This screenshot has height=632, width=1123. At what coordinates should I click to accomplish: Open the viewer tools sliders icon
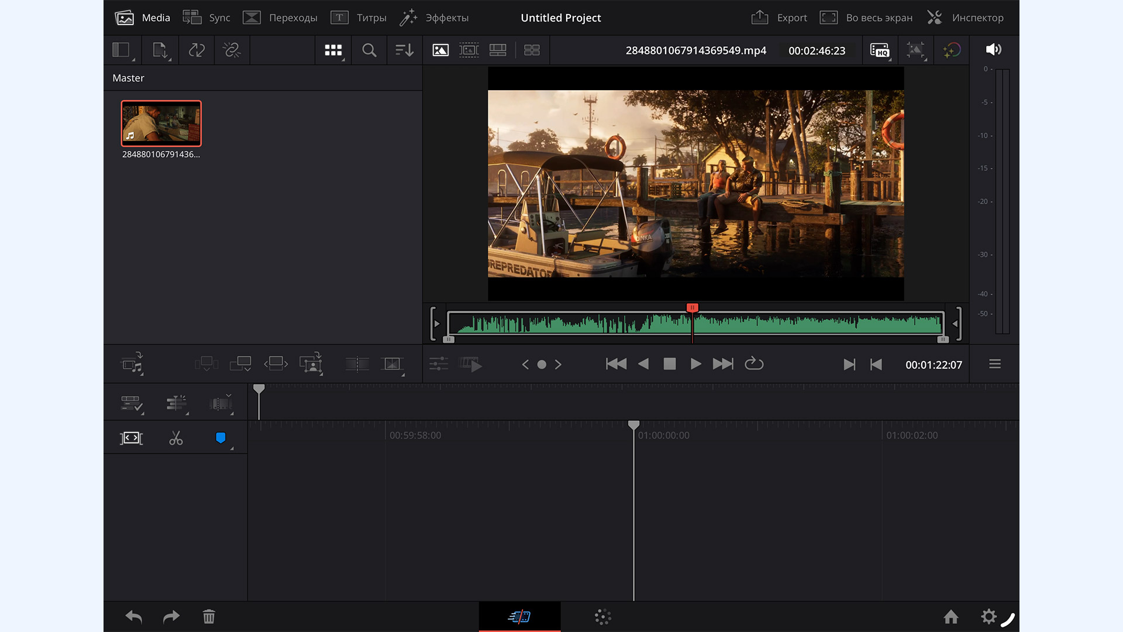point(439,364)
